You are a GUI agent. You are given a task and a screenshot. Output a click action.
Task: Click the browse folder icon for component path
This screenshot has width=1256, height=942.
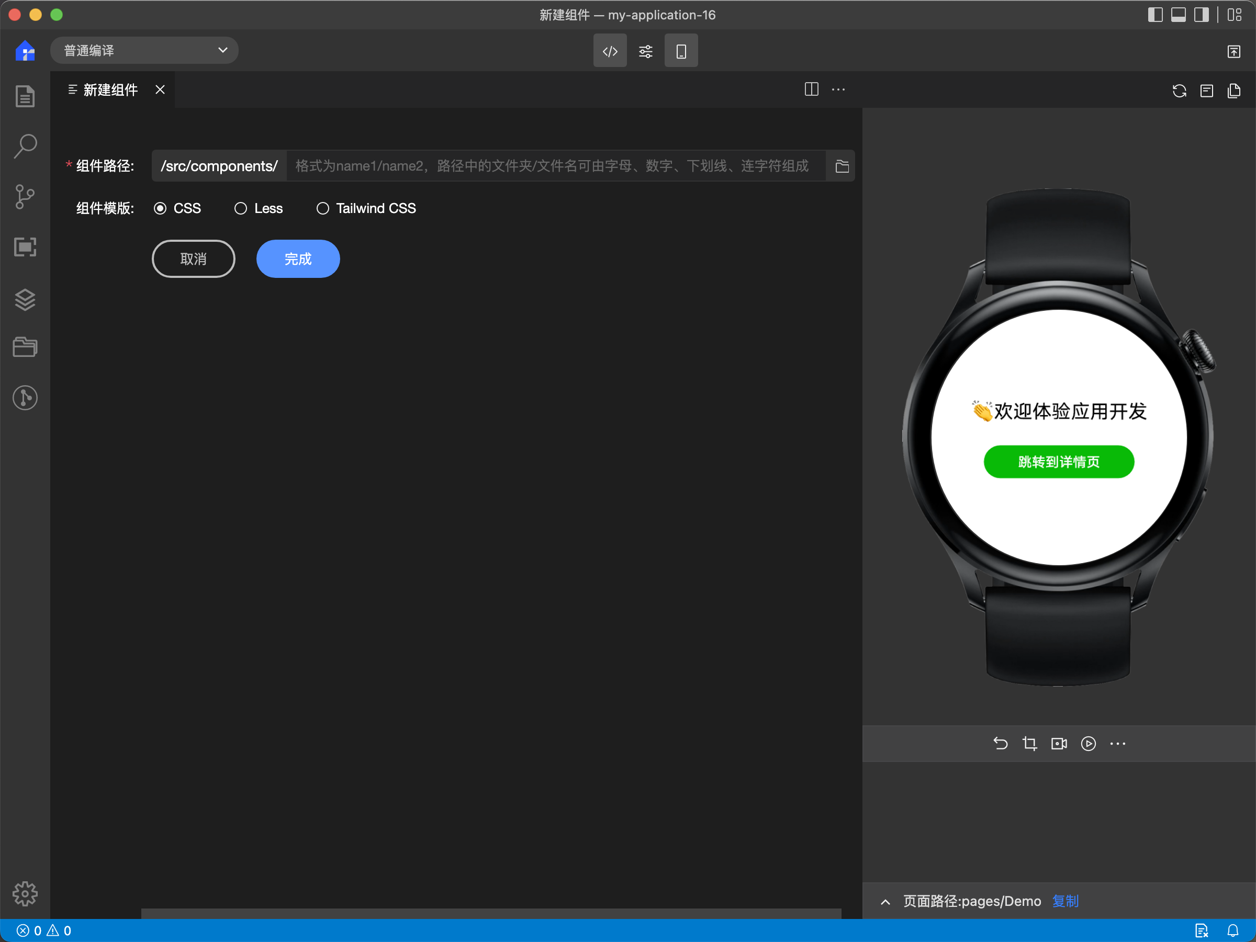[x=842, y=166]
